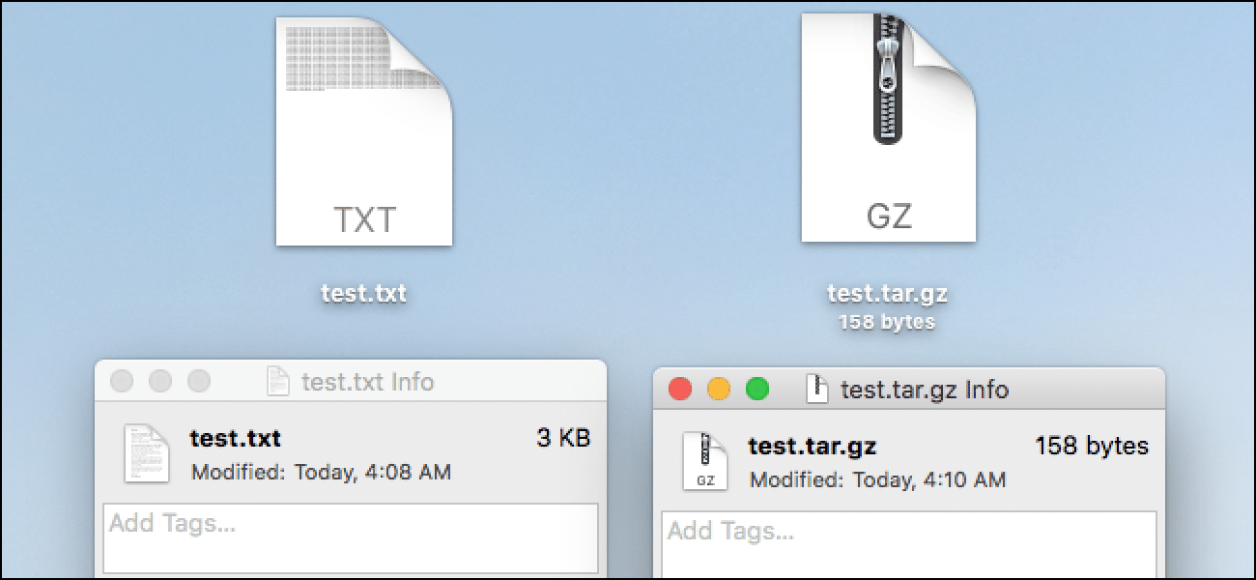Click the zoom button of test.txt Info window
The image size is (1256, 580).
(x=199, y=381)
